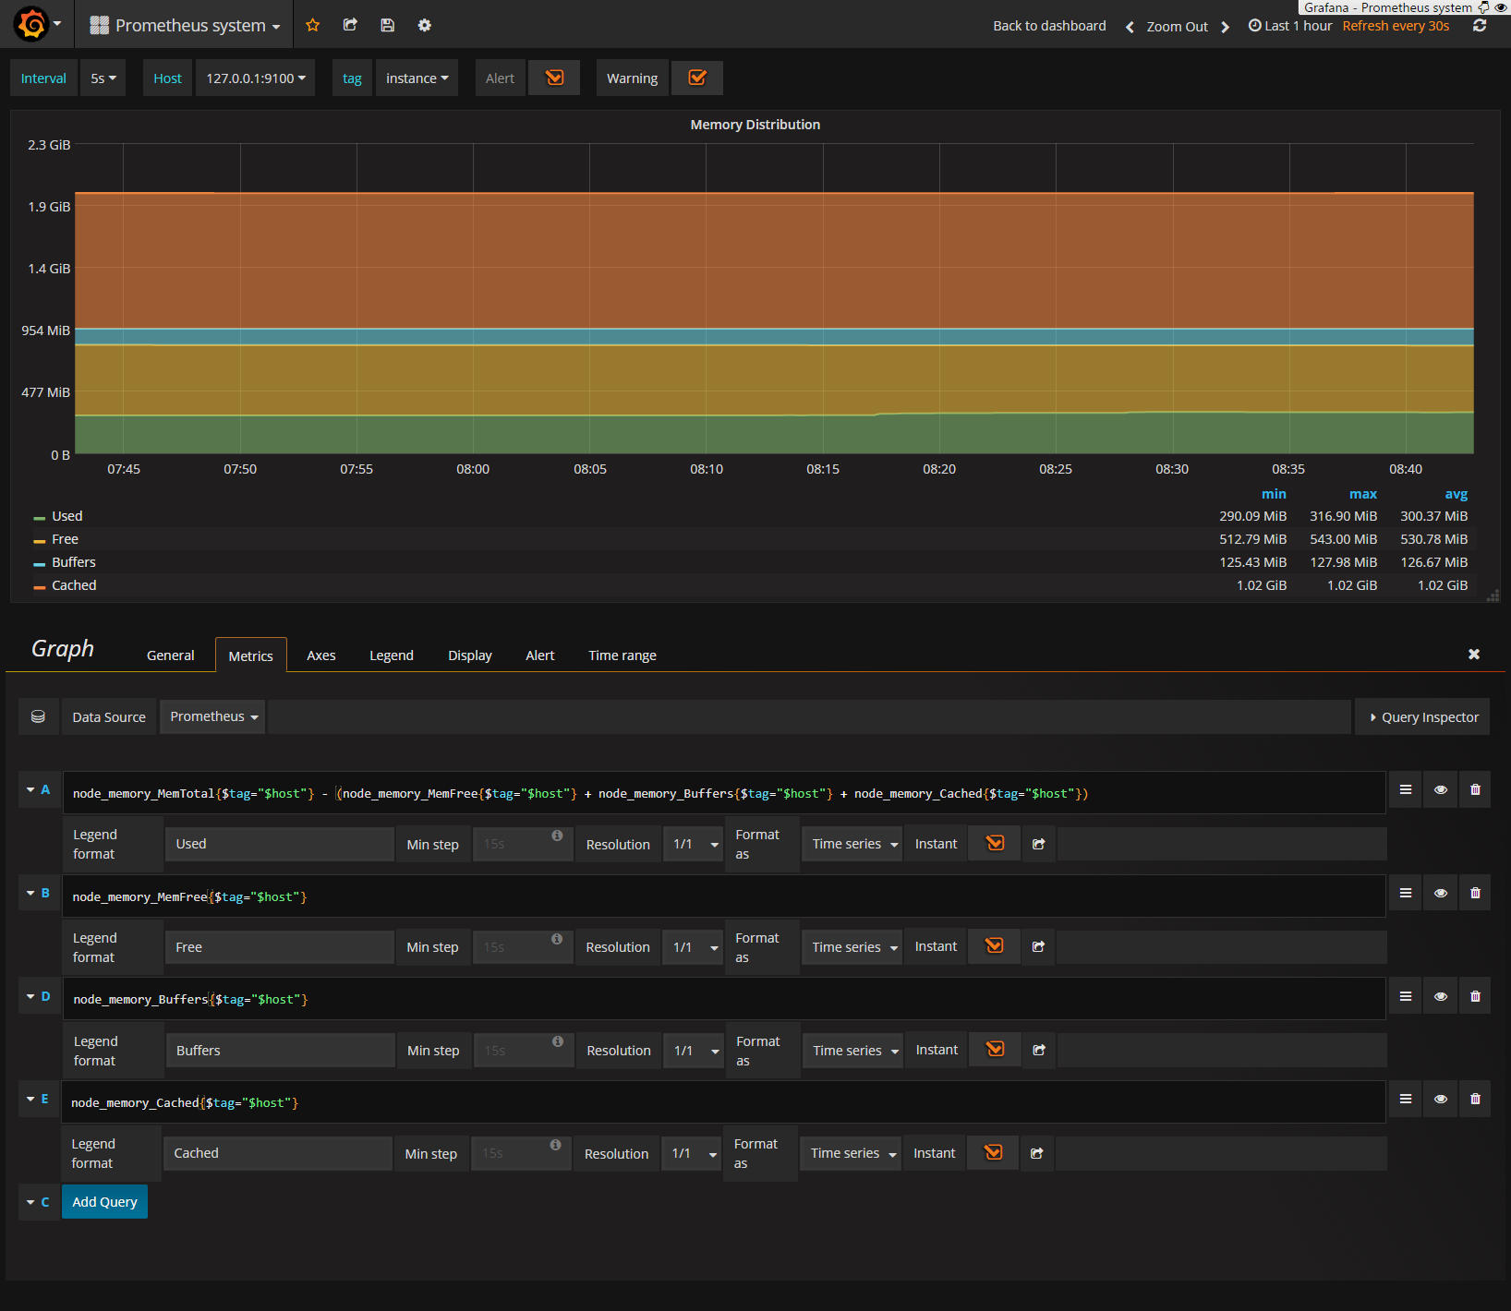Click the Legend format field containing Used

(x=280, y=844)
